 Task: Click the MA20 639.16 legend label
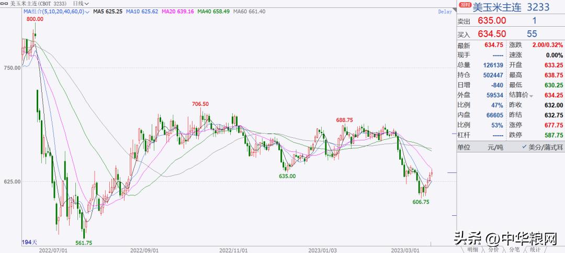(x=178, y=12)
